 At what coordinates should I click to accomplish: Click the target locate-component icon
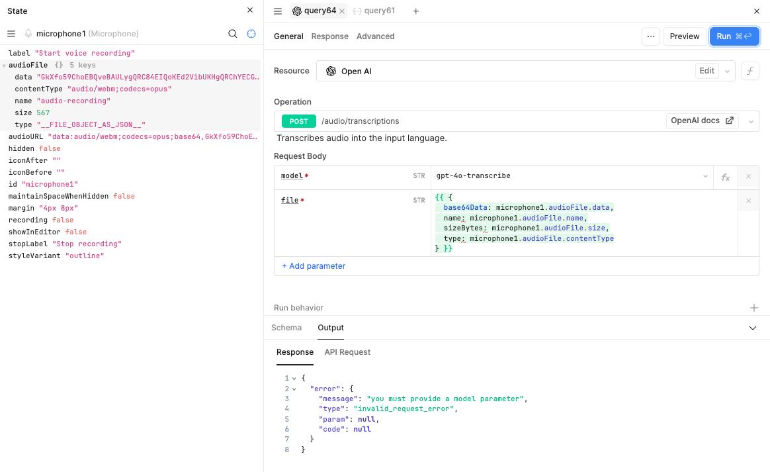251,34
